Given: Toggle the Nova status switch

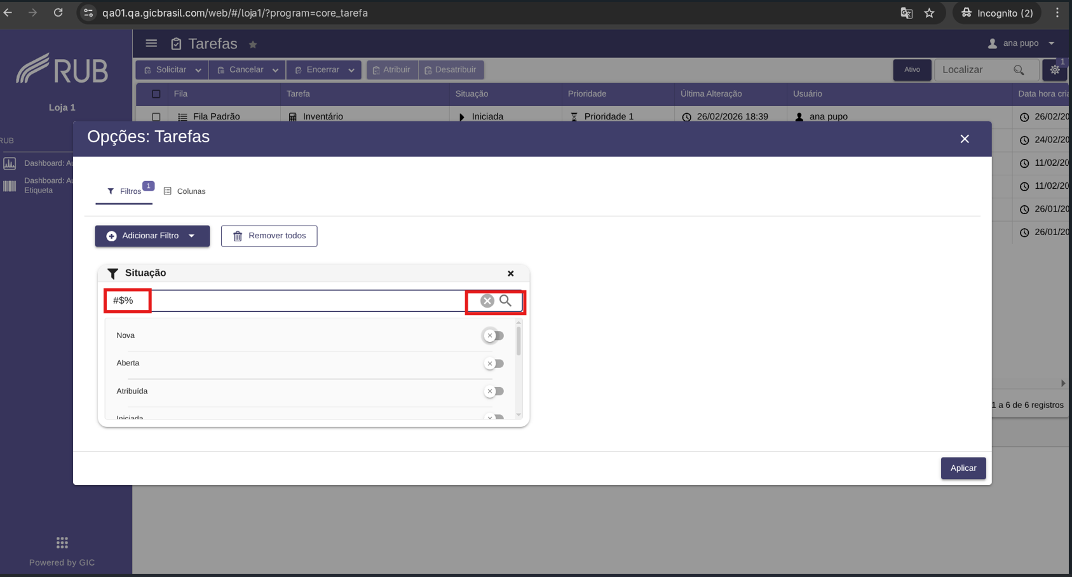Looking at the screenshot, I should pos(494,336).
